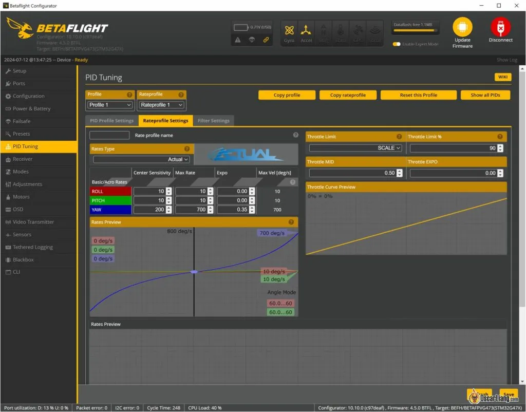This screenshot has height=412, width=526.
Task: Click the rate profile name help icon
Action: tap(295, 135)
